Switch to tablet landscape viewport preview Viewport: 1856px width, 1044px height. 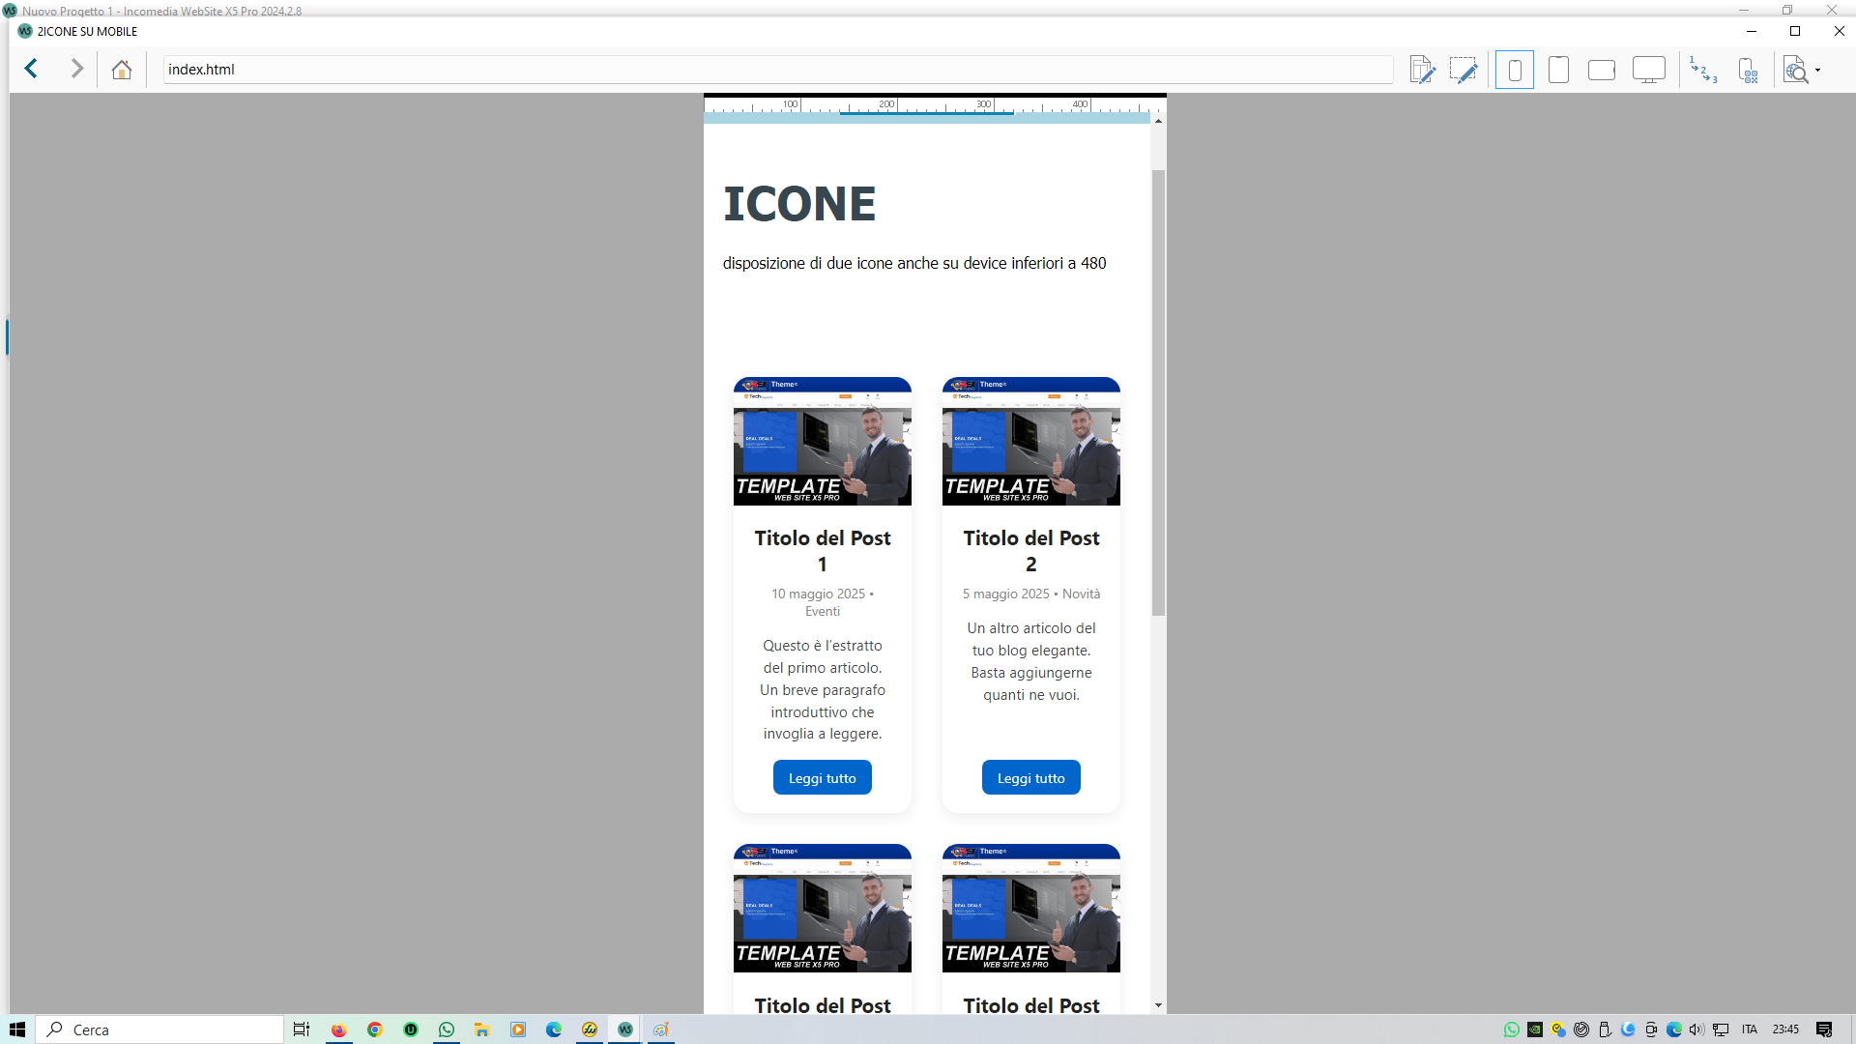[x=1602, y=70]
